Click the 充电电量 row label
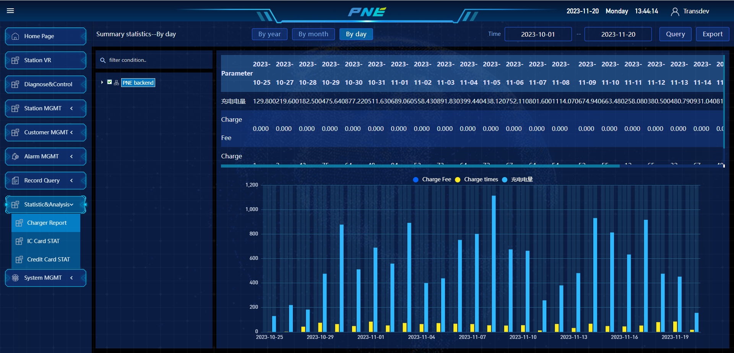Screen dimensions: 734x353 [233, 101]
